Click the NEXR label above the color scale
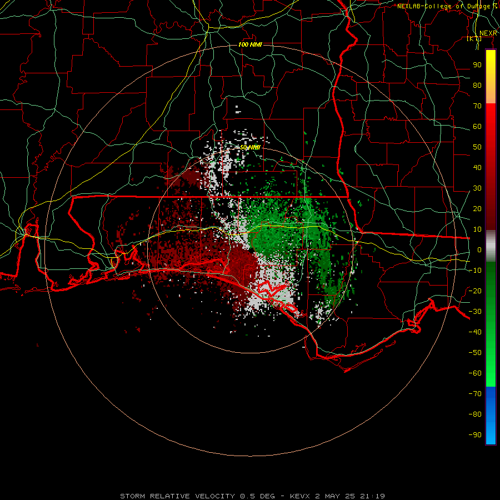Viewport: 500px width, 500px height. 488,33
